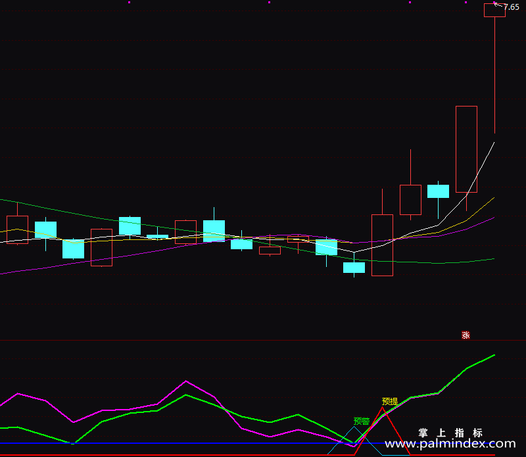
Task: Click the red signal peak under 预提
Action: coord(382,408)
